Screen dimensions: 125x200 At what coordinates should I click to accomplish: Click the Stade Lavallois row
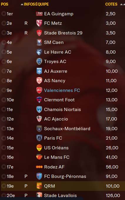tap(62, 195)
